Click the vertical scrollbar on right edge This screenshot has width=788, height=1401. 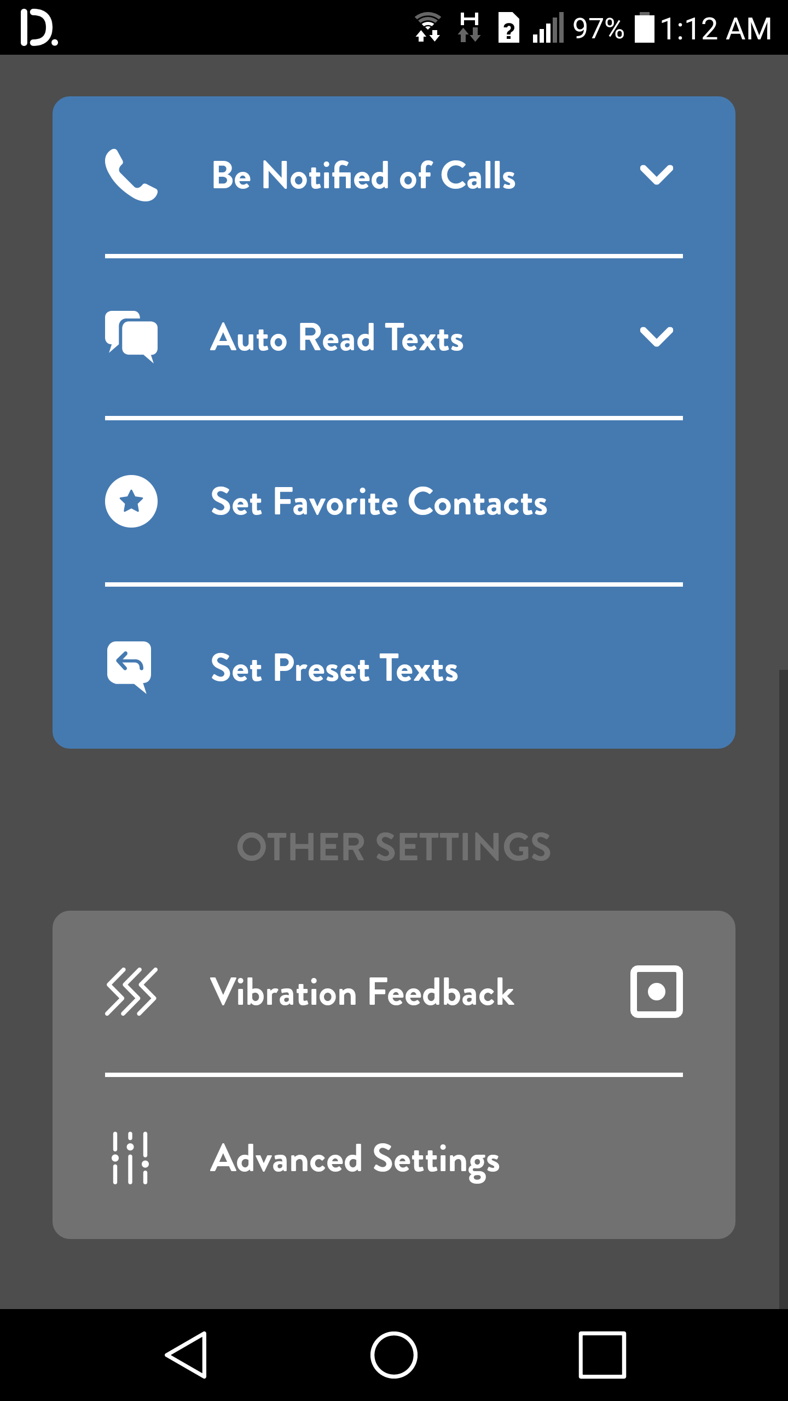point(783,985)
